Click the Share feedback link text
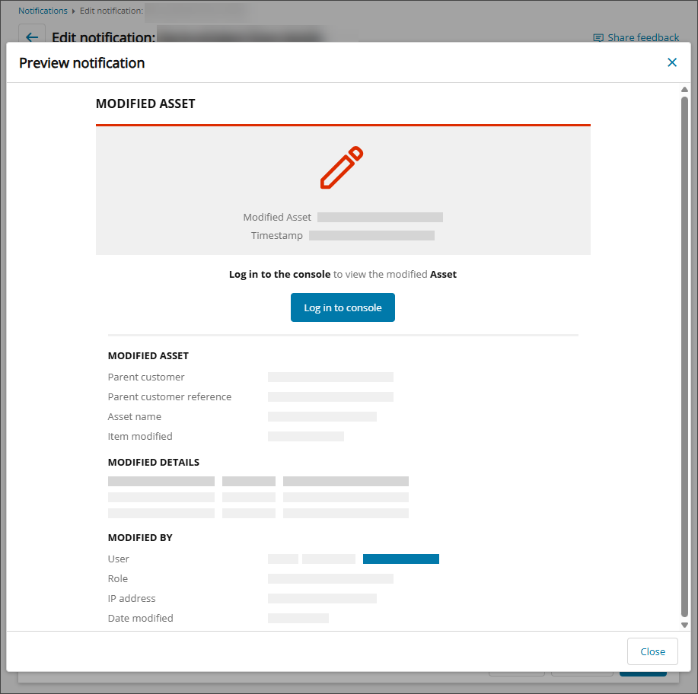The image size is (698, 694). click(642, 37)
